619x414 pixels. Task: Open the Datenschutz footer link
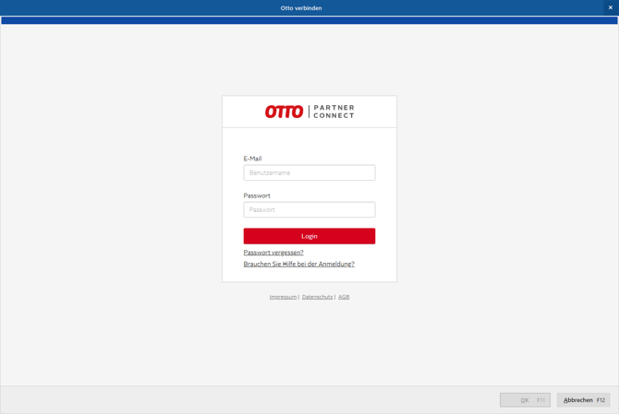pos(317,297)
